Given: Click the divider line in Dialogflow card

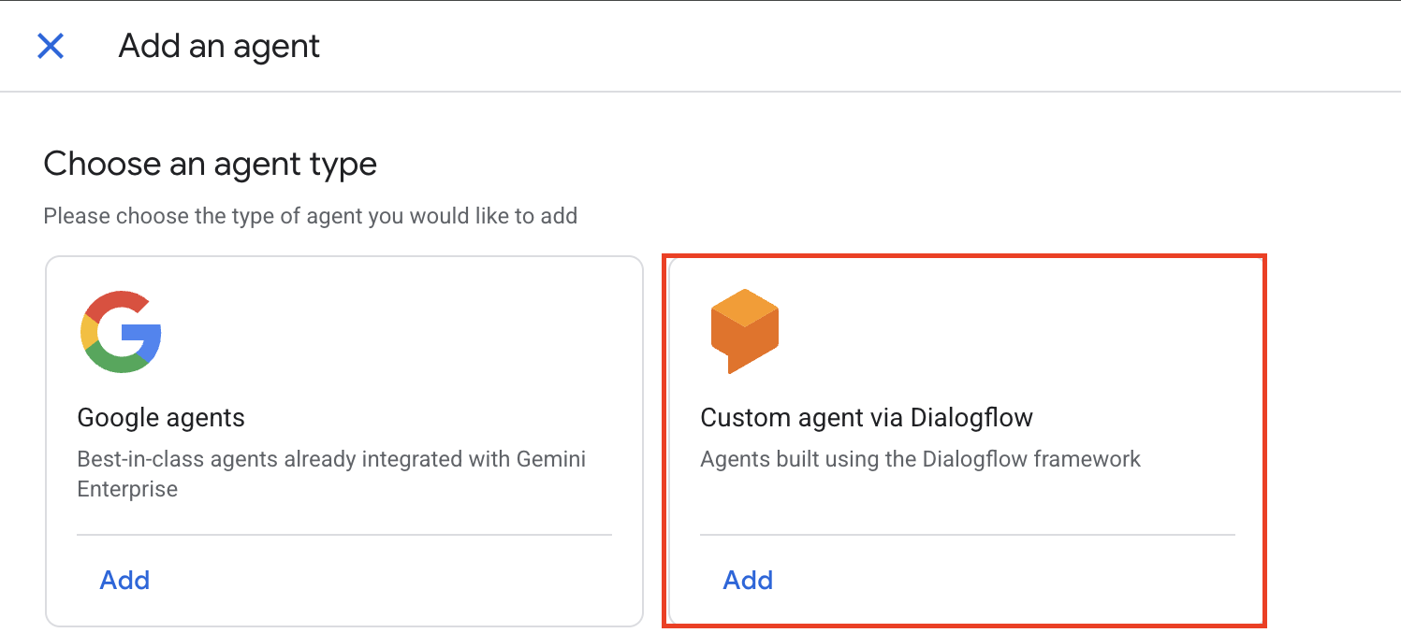Looking at the screenshot, I should [967, 535].
